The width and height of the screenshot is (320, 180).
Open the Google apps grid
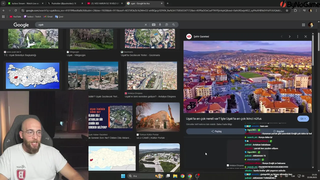(303, 25)
